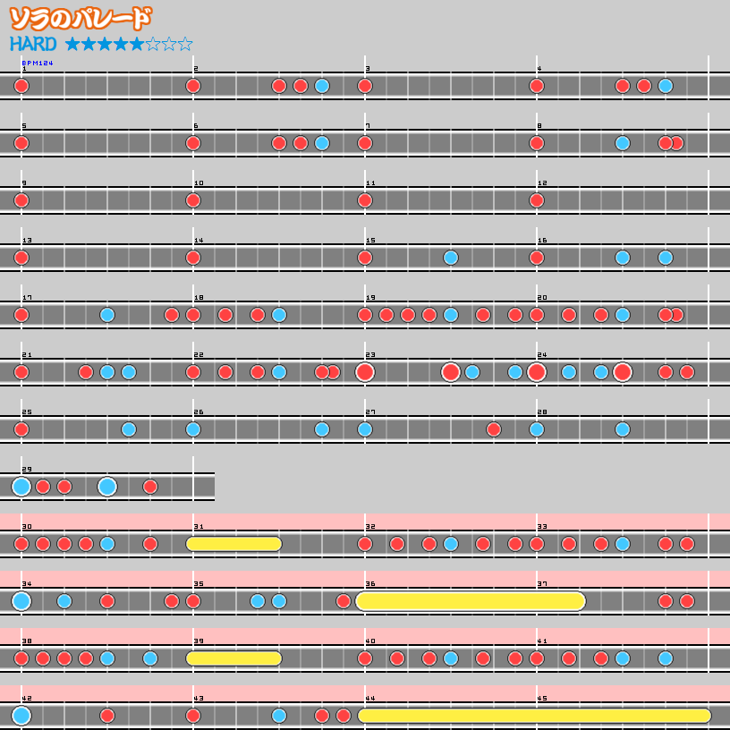
Task: Click the measure number 20 label
Action: (542, 298)
